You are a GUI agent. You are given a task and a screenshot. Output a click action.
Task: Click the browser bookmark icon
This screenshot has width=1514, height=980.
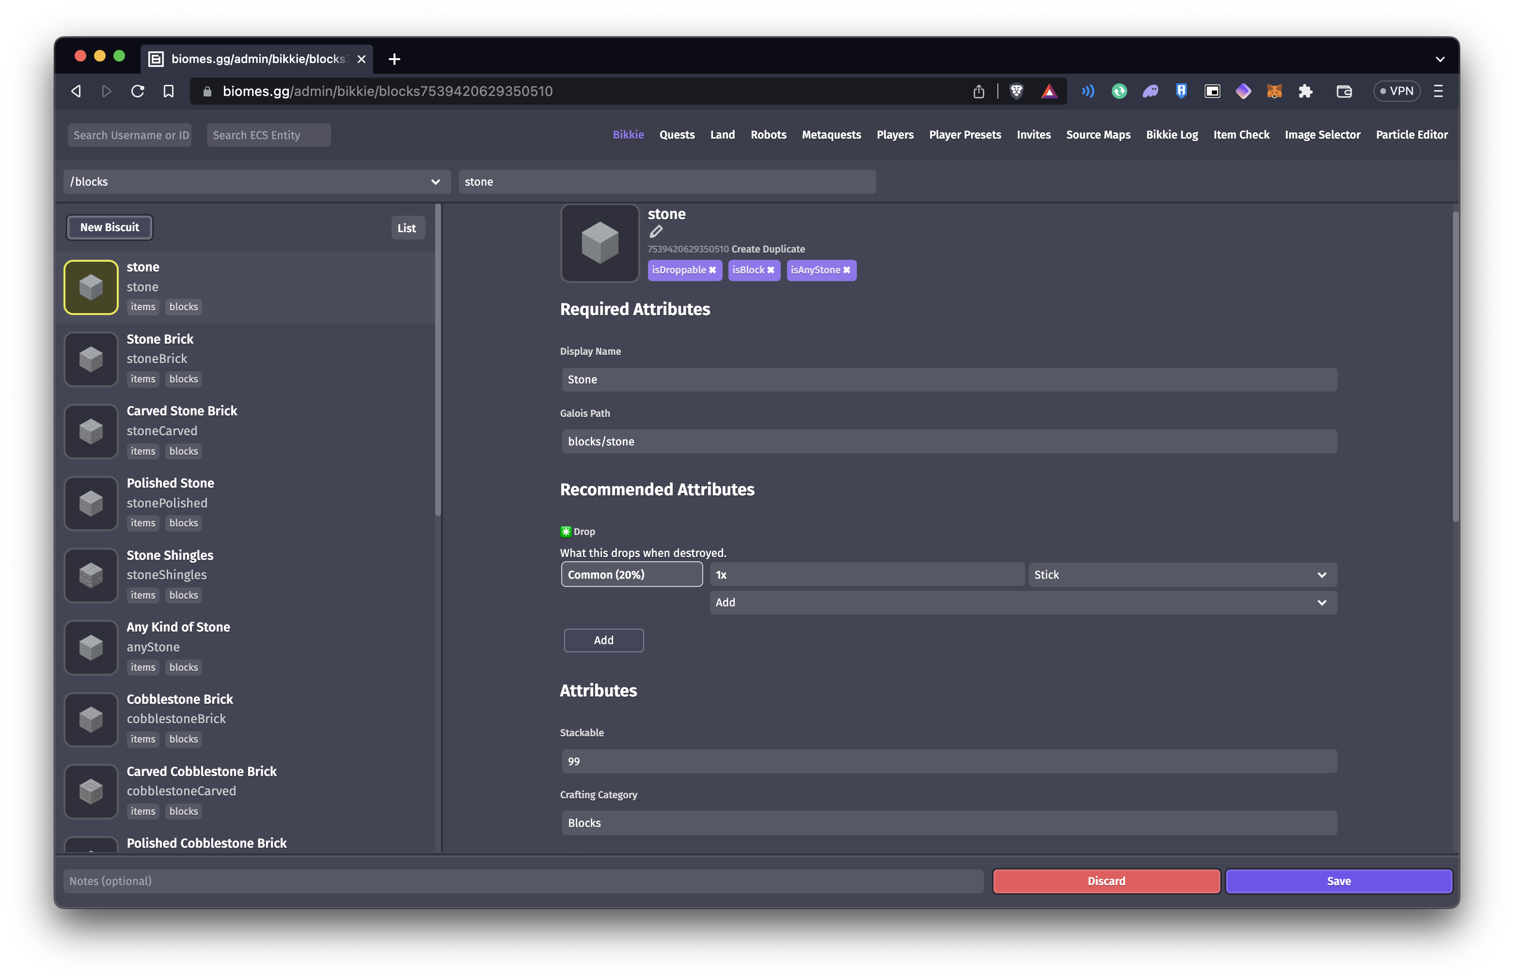(x=169, y=91)
